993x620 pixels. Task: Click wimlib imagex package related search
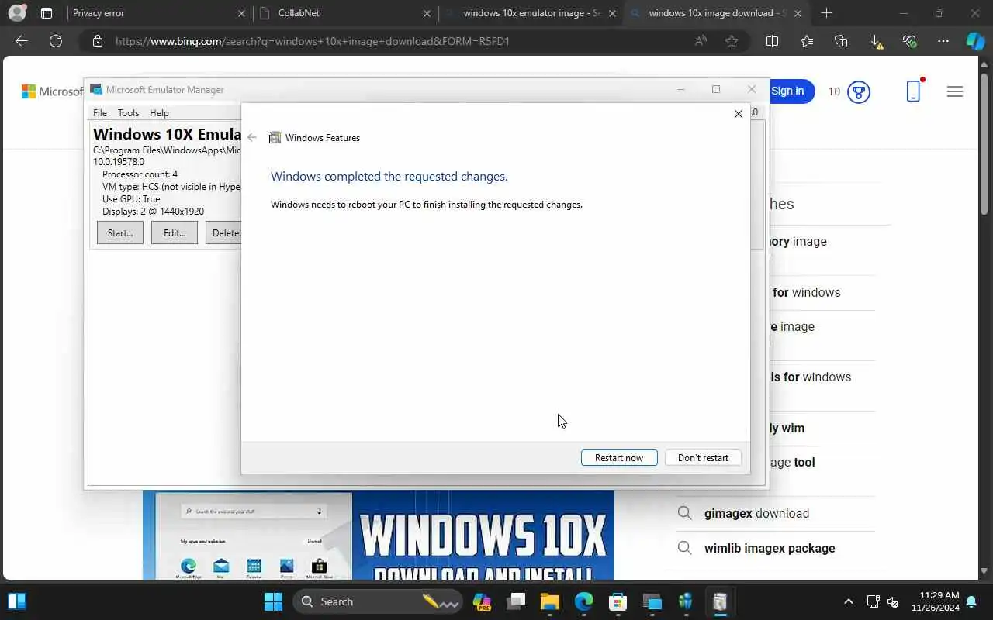tap(770, 548)
